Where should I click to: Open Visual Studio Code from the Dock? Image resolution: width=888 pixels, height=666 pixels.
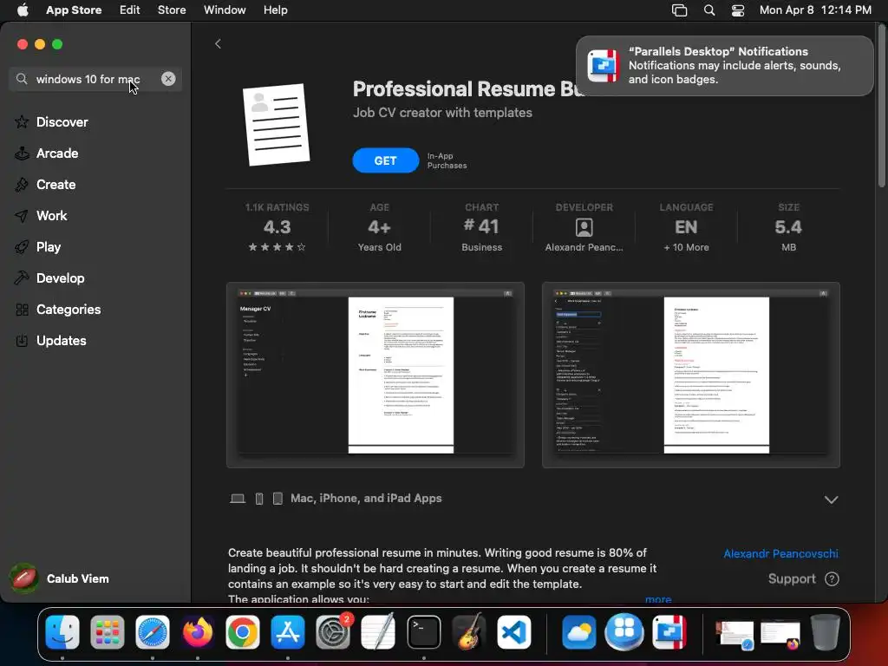pyautogui.click(x=514, y=631)
